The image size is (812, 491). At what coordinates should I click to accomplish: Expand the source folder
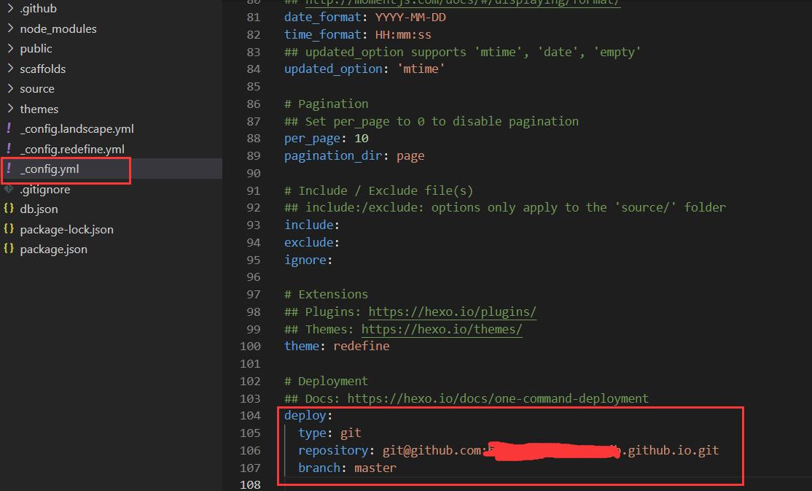36,88
